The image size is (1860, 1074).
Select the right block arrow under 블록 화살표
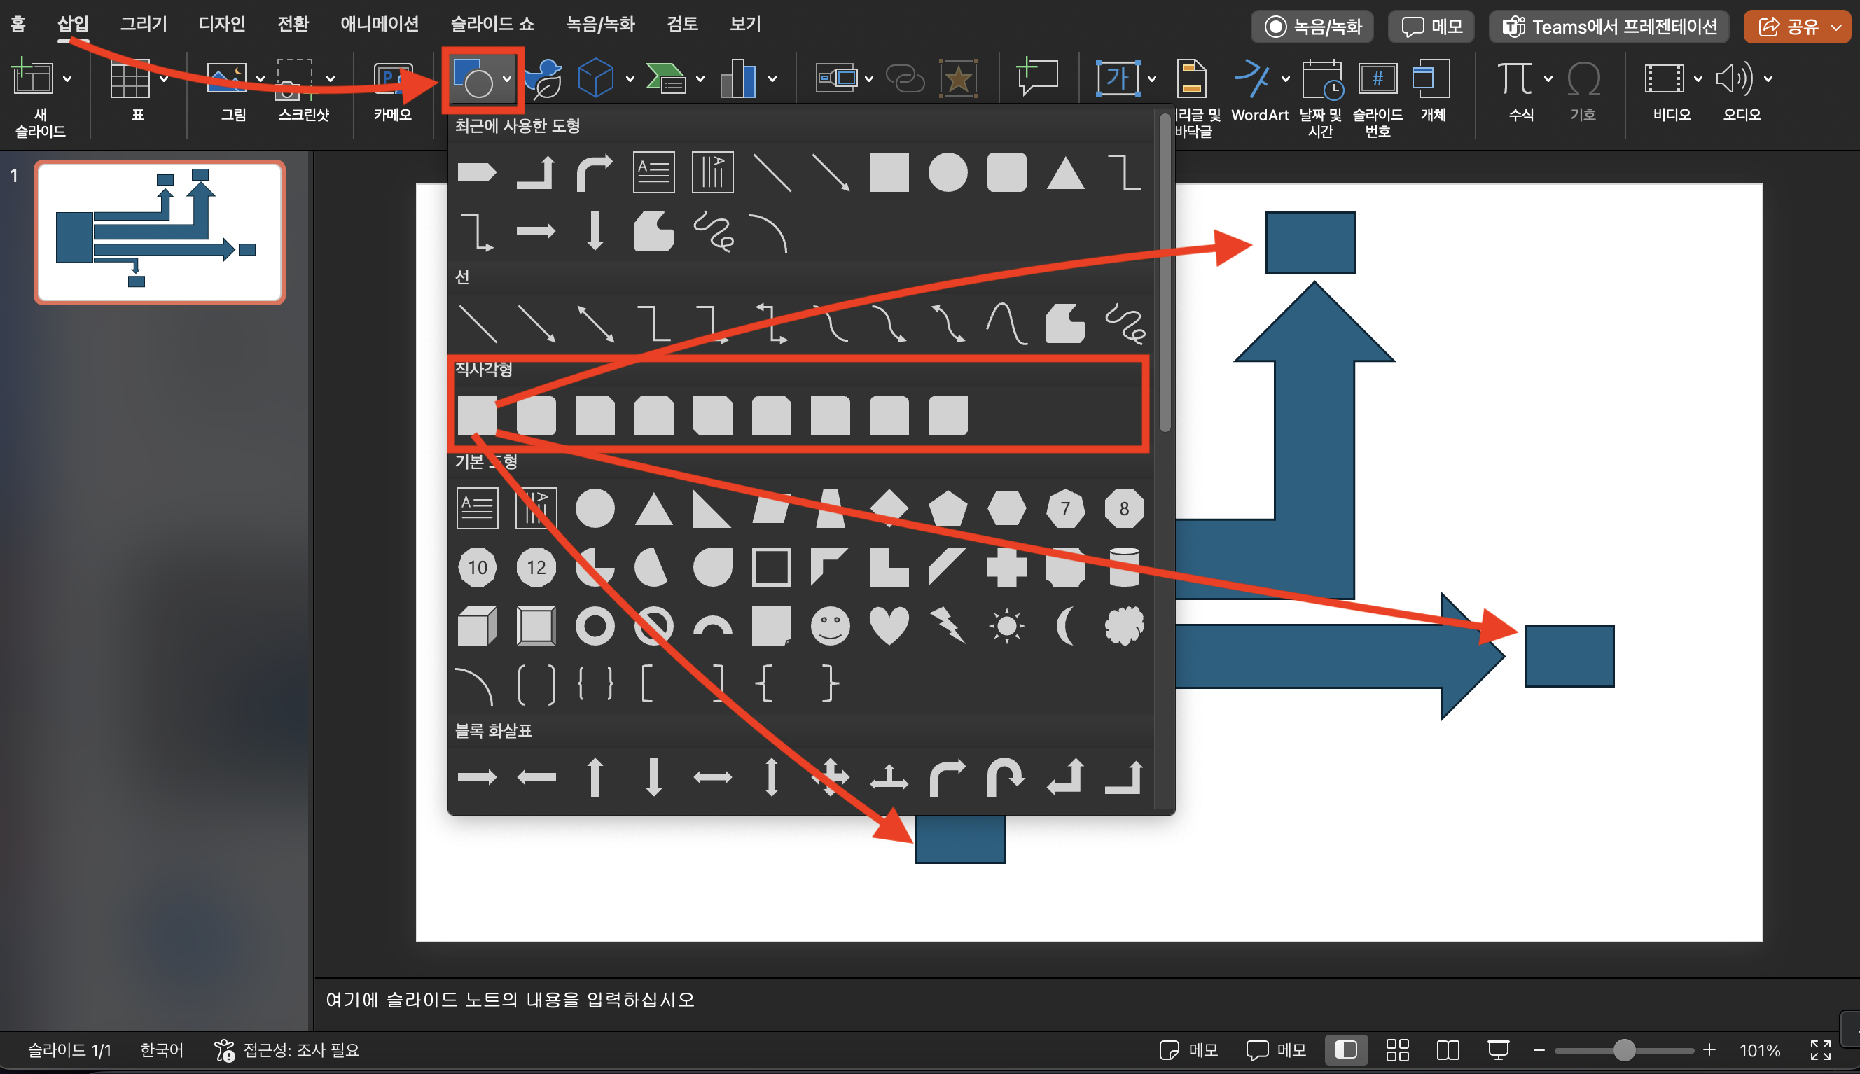coord(478,776)
